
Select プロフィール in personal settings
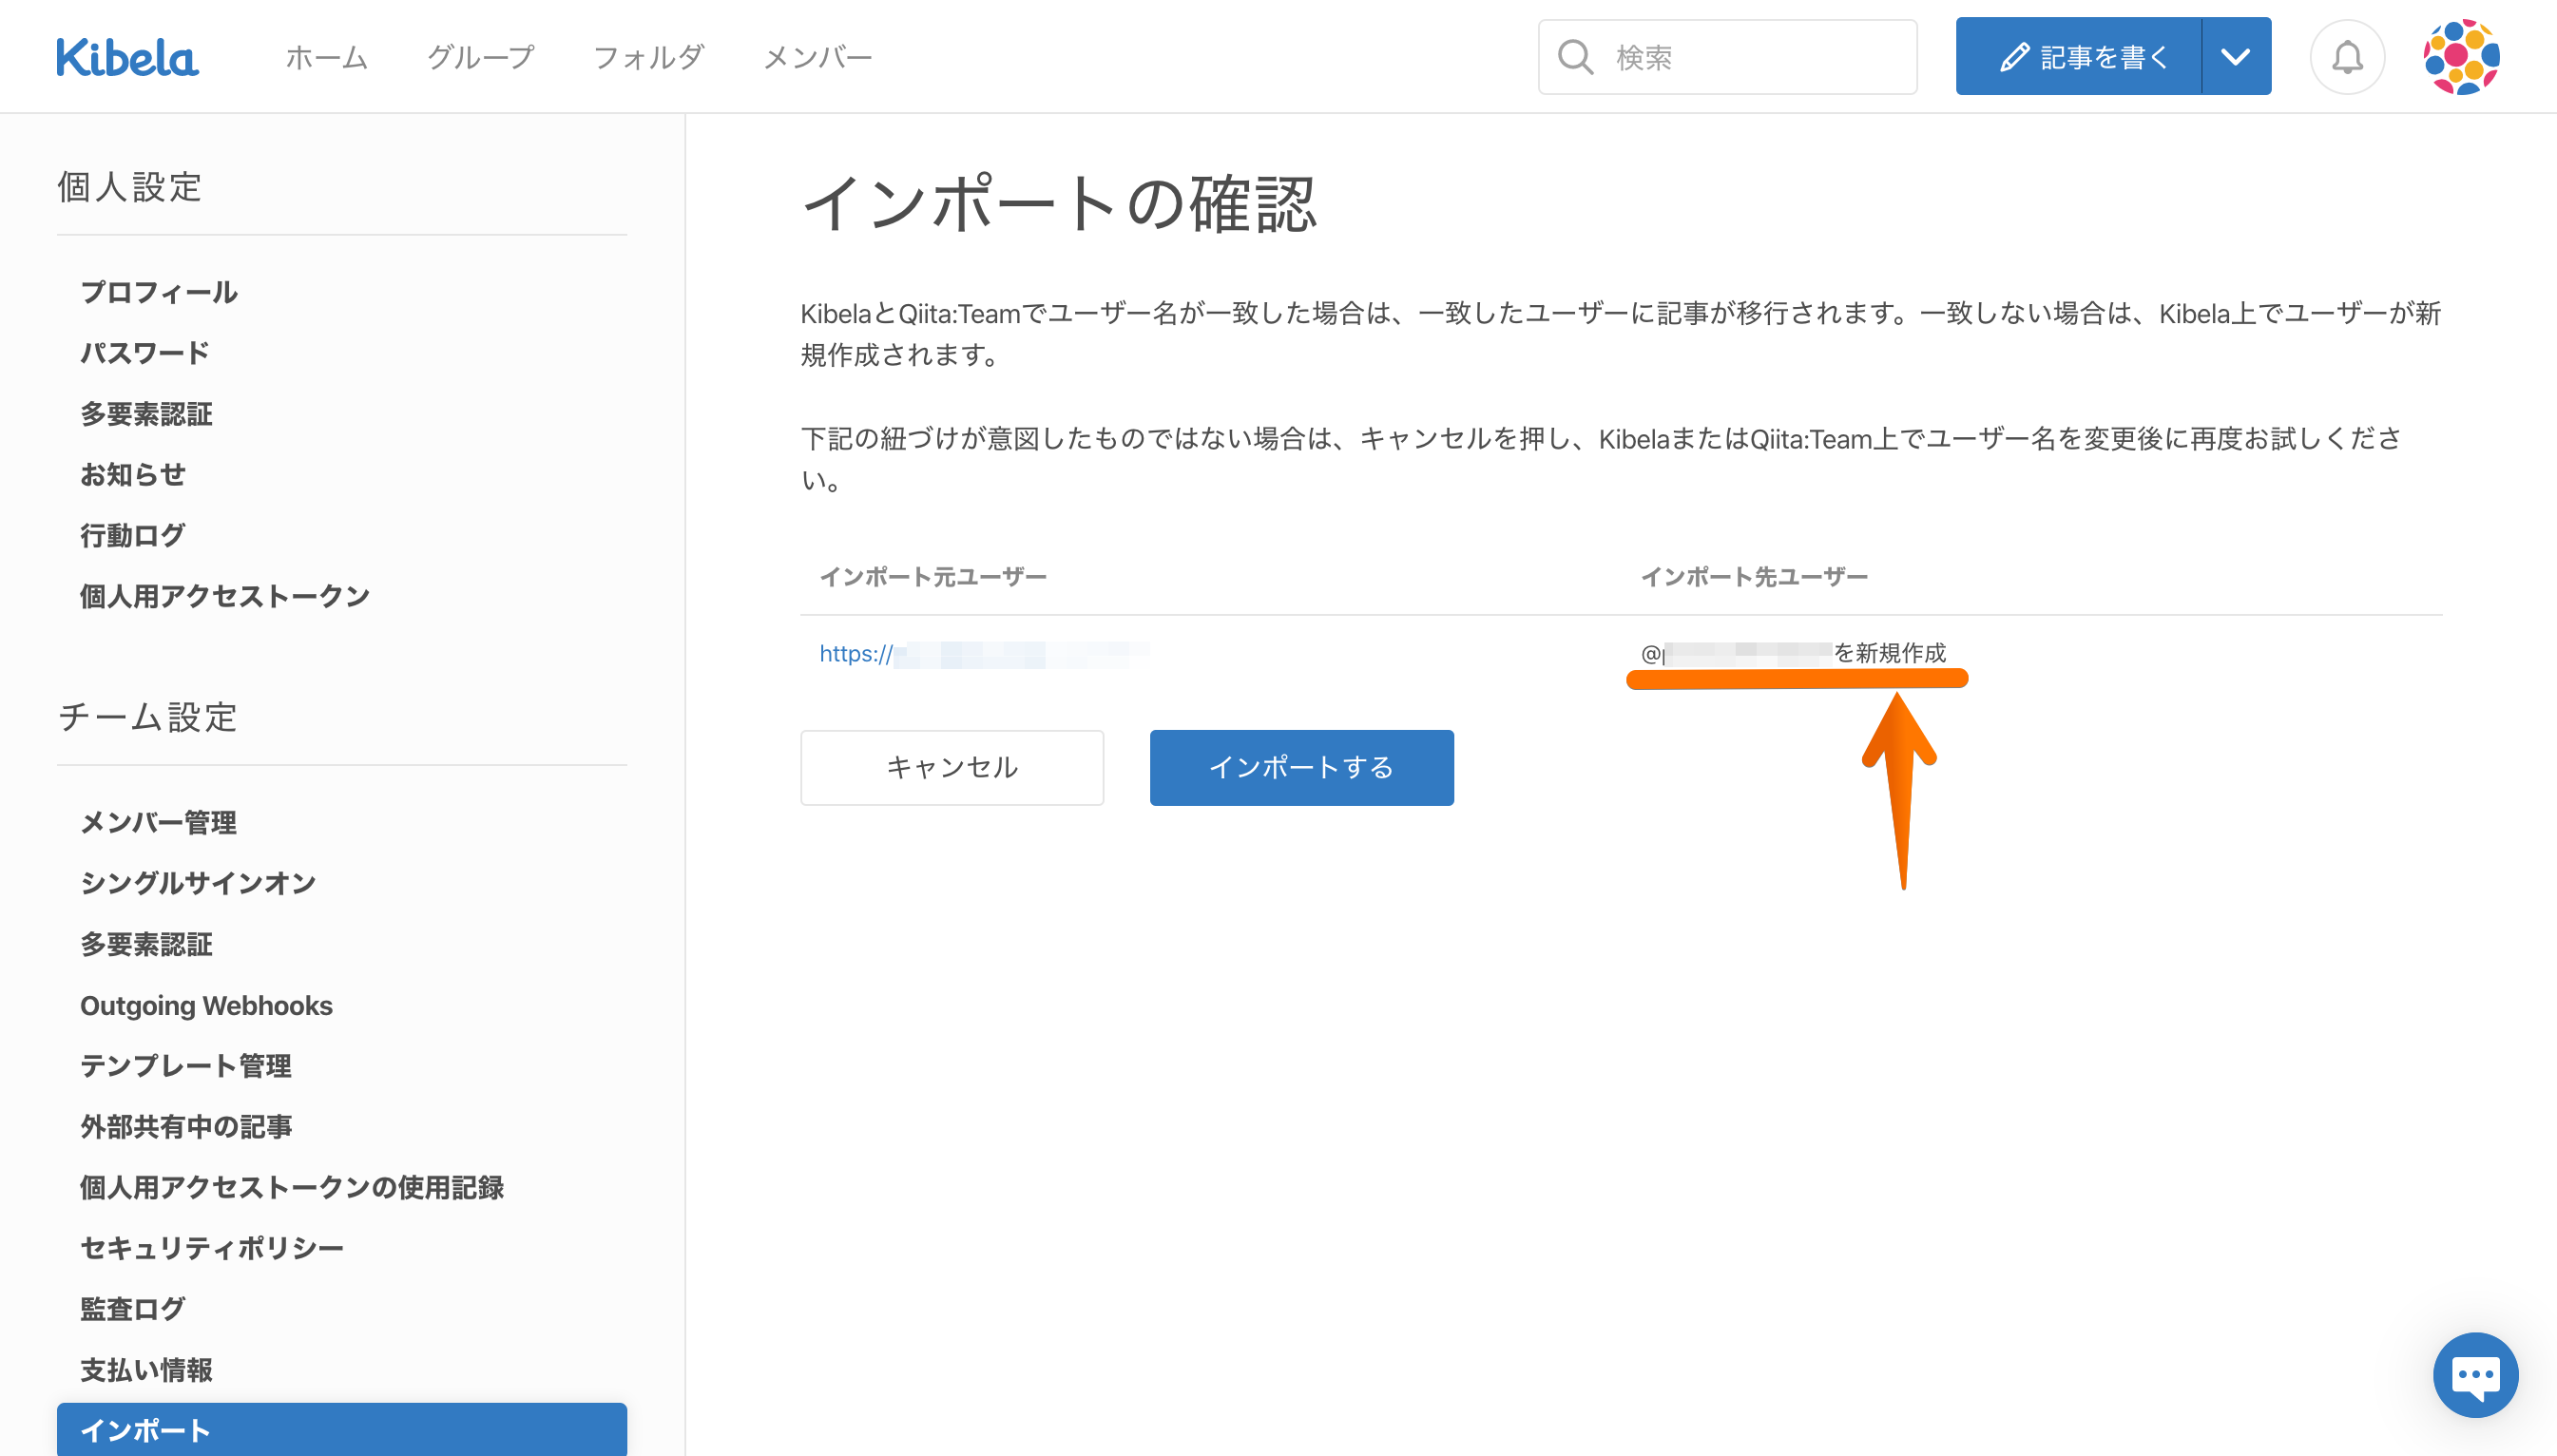pyautogui.click(x=159, y=292)
